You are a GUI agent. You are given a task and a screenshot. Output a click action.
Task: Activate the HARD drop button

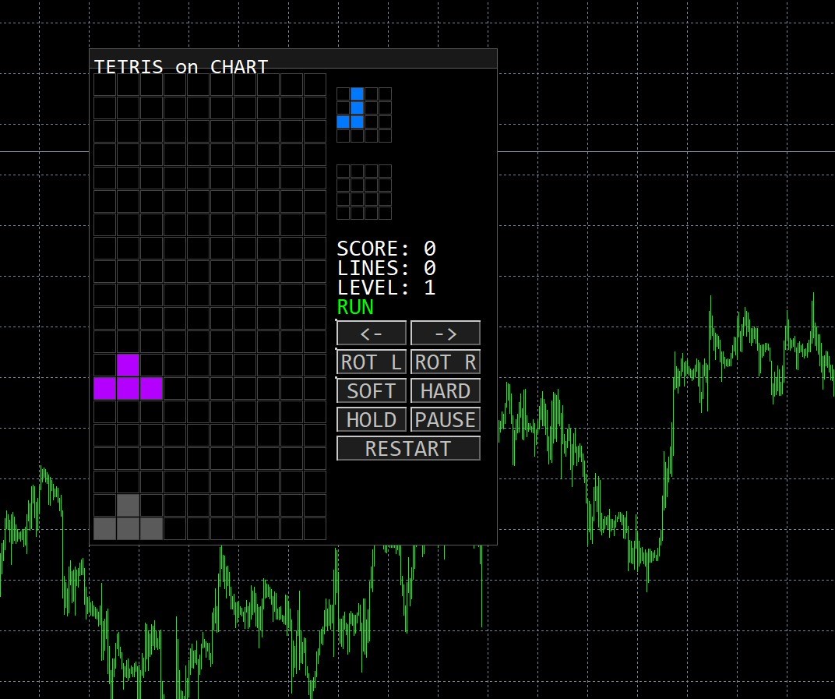click(x=445, y=390)
